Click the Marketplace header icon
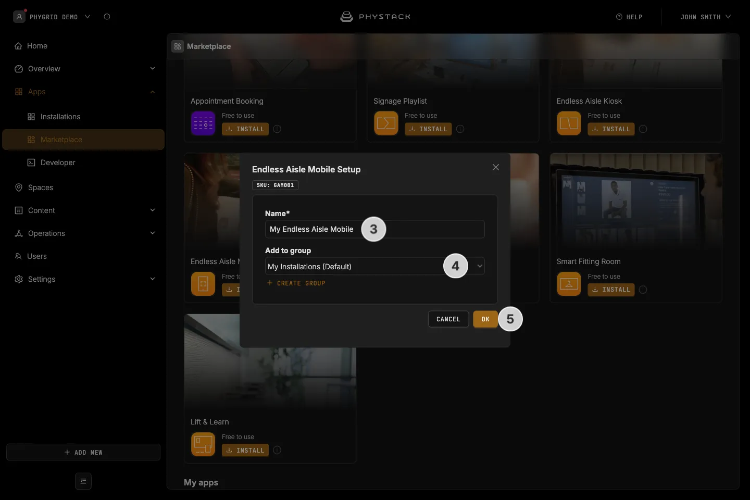750x500 pixels. click(x=178, y=46)
